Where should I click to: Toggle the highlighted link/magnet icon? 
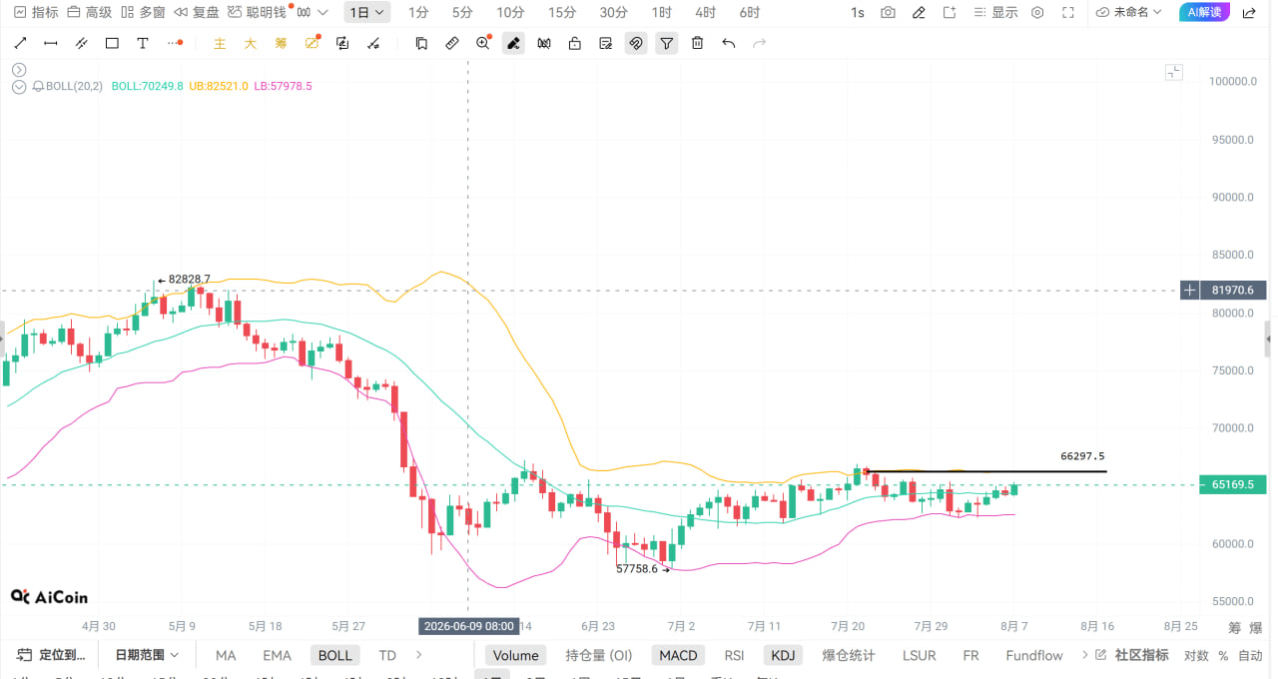click(x=636, y=43)
